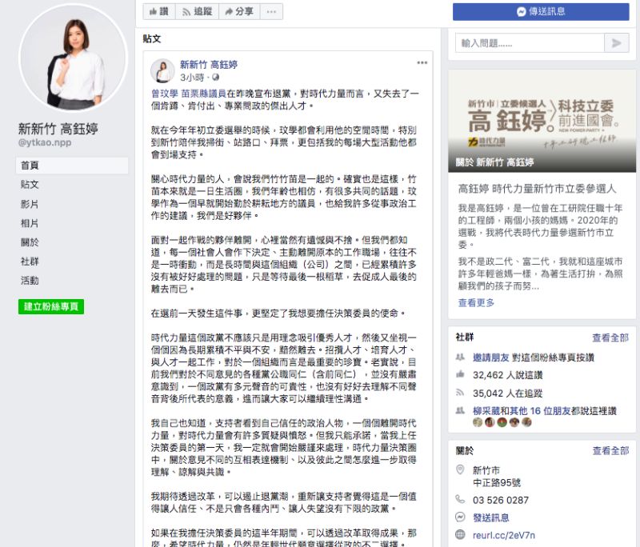Open the page options ellipsis menu

click(271, 11)
